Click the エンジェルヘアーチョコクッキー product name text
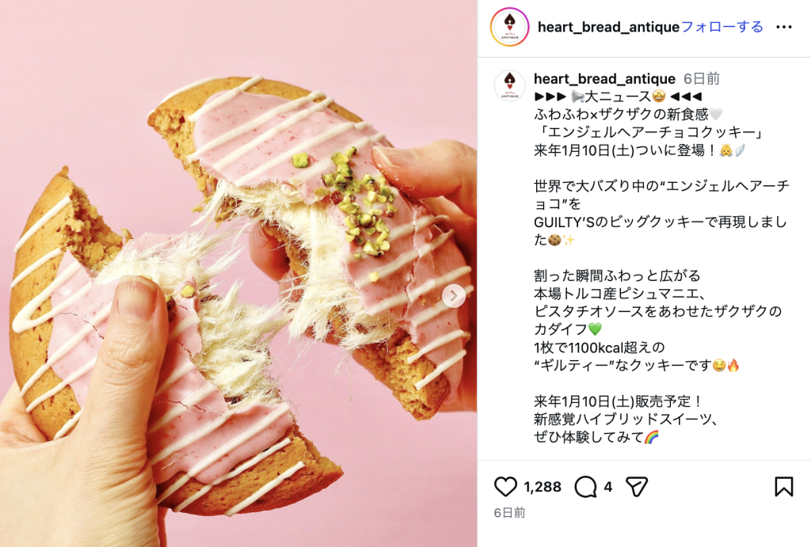The width and height of the screenshot is (811, 547). tap(649, 132)
